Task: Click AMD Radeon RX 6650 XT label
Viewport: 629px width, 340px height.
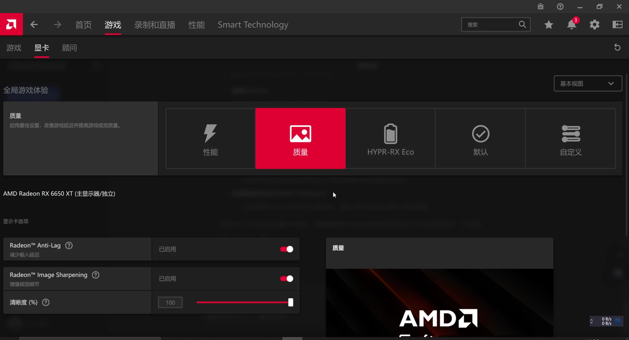Action: click(59, 193)
